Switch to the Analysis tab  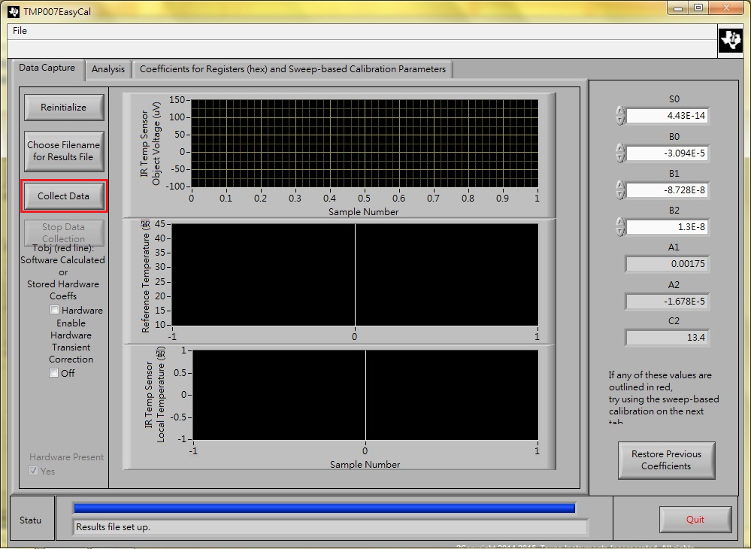pos(108,69)
